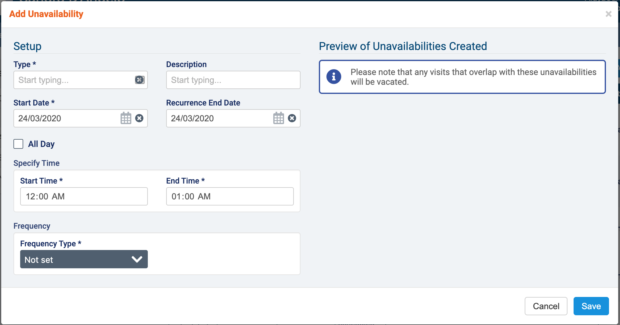This screenshot has height=325, width=620.
Task: Clear the Start Date value
Action: [x=139, y=118]
